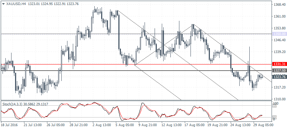Click the OHLC values 1323.01 1324.95 1322.91 1323.76
The height and width of the screenshot is (129, 287).
pos(53,4)
